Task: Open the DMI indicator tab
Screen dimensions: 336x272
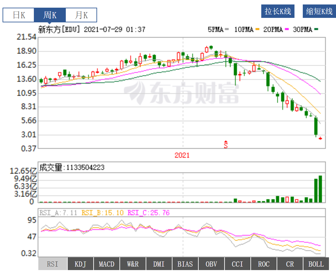Action: tap(159, 264)
